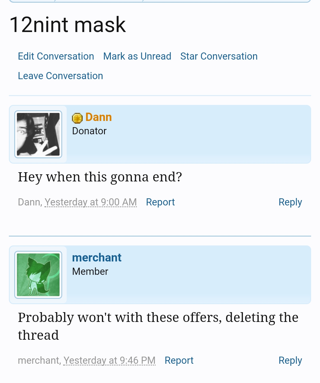Screen dimensions: 320x383
Task: Click merchant's name in message footer
Action: pos(39,360)
